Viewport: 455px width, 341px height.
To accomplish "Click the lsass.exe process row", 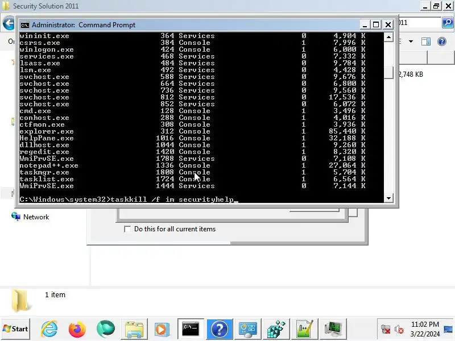I will [192, 63].
